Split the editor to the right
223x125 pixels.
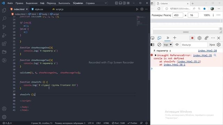pyautogui.click(x=142, y=9)
